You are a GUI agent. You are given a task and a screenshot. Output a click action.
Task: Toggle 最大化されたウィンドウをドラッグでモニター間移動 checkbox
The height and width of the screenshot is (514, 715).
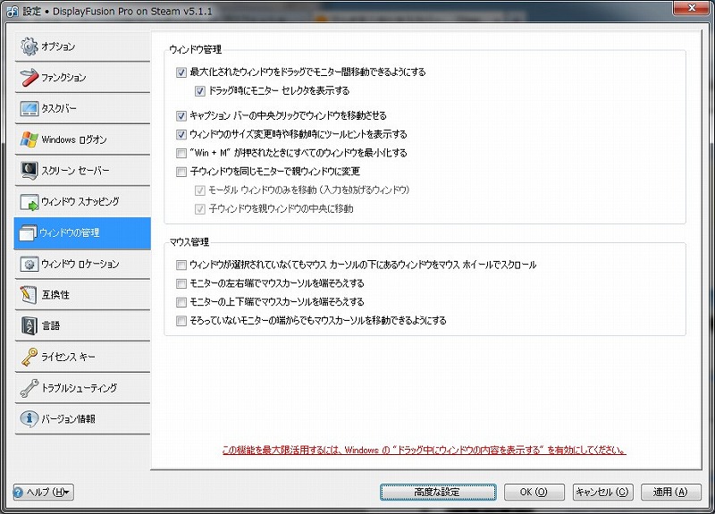181,72
